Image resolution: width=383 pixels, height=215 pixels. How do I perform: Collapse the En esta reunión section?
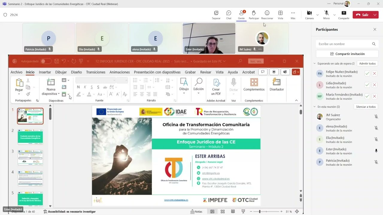[x=314, y=107]
